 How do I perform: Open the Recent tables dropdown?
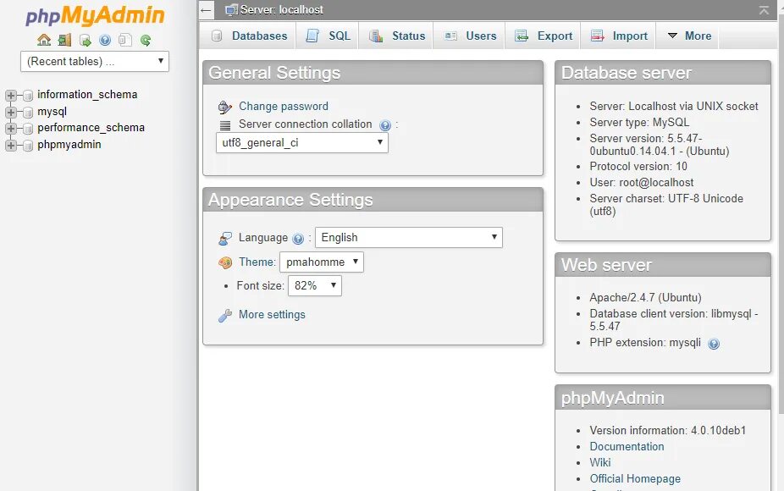click(95, 62)
